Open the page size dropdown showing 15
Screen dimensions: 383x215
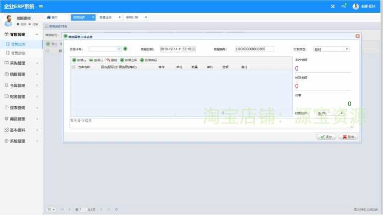tap(51, 209)
